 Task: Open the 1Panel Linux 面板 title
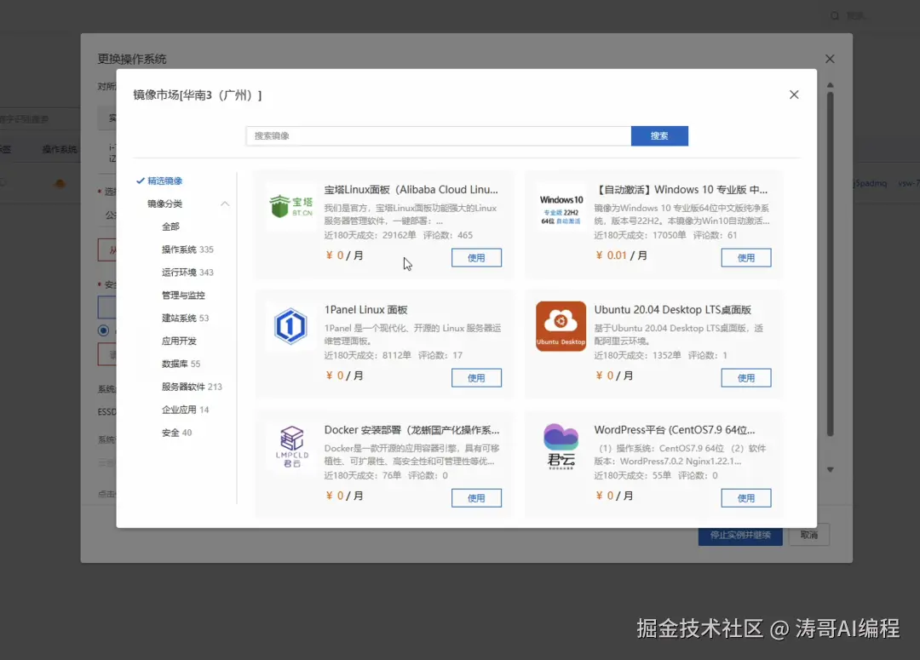[x=366, y=310]
